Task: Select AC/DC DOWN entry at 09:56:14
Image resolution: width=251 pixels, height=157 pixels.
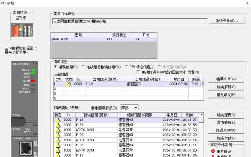Action: pyautogui.click(x=126, y=140)
